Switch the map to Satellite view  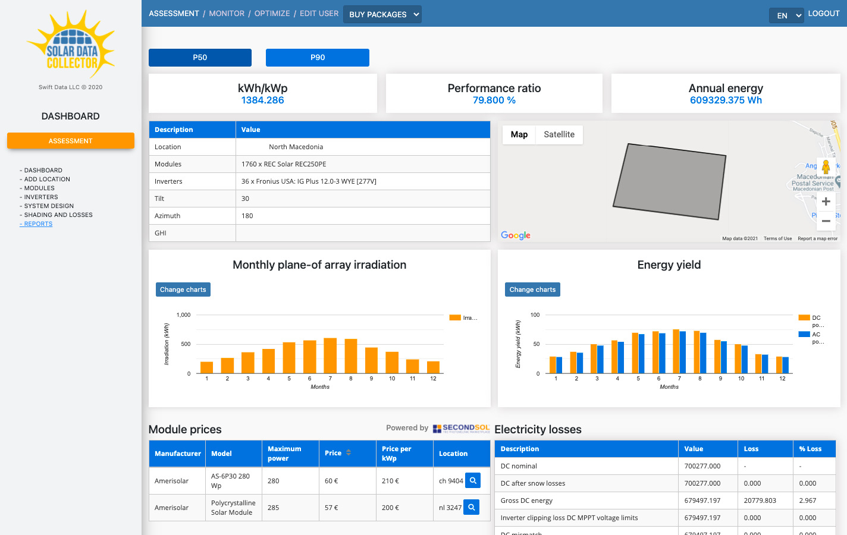[x=559, y=135]
